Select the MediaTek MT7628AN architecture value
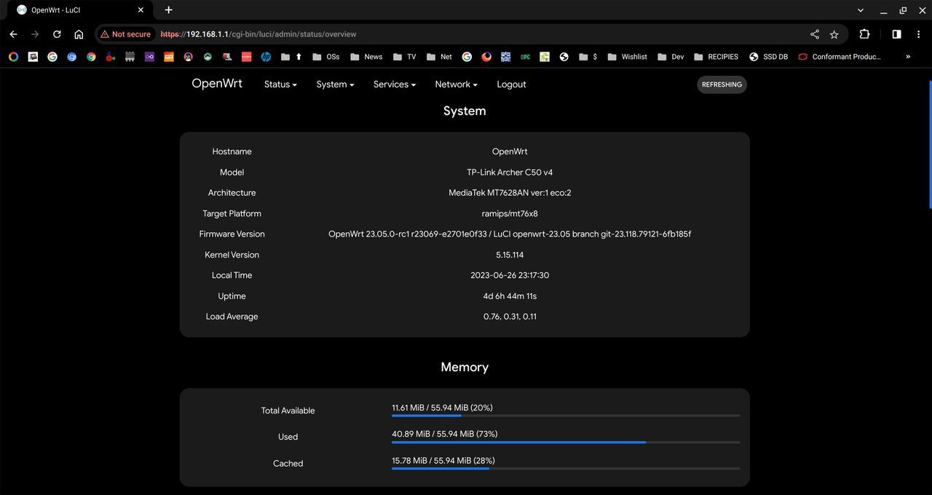This screenshot has width=932, height=495. [x=510, y=193]
